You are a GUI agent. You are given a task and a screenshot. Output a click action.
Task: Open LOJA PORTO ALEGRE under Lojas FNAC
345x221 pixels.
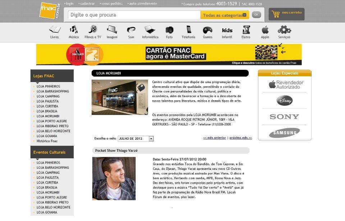52,121
